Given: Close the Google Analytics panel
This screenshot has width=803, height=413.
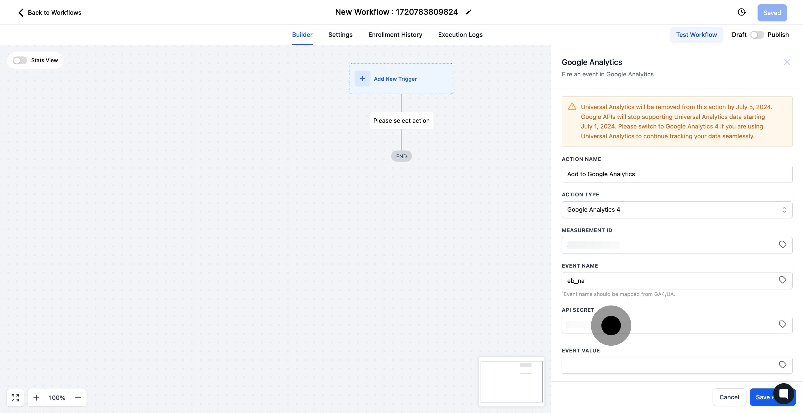Looking at the screenshot, I should point(787,62).
